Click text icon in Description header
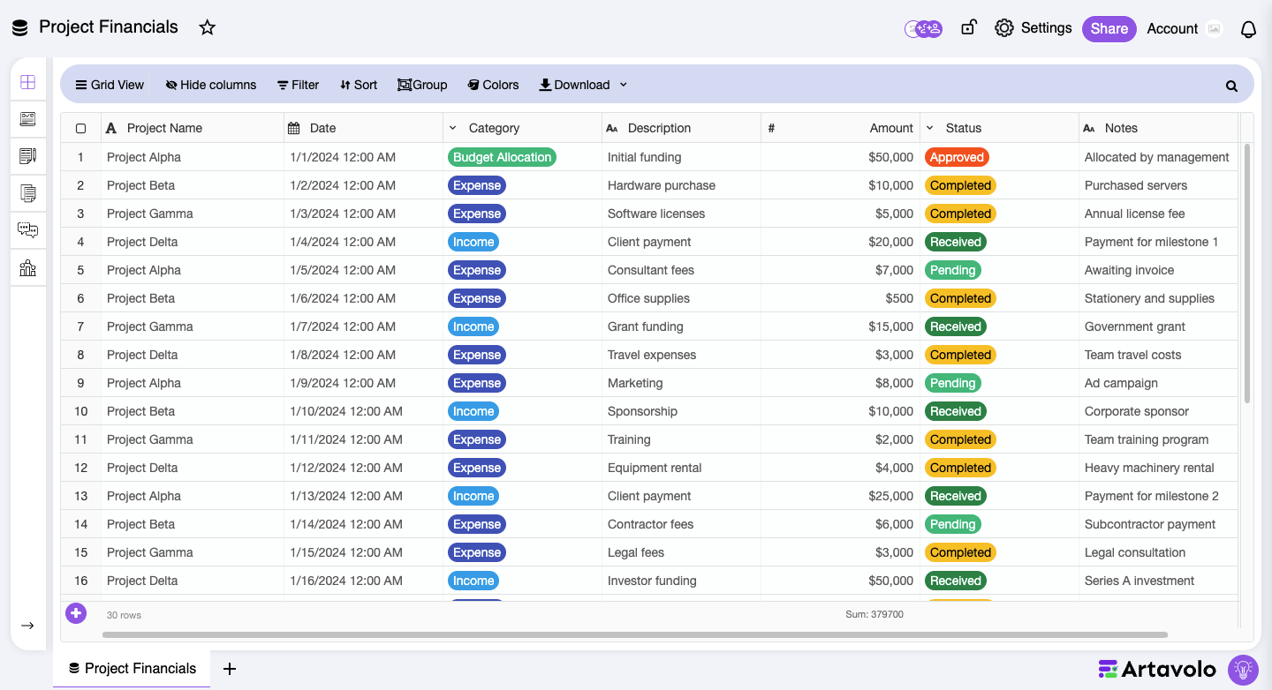1272x690 pixels. point(612,128)
